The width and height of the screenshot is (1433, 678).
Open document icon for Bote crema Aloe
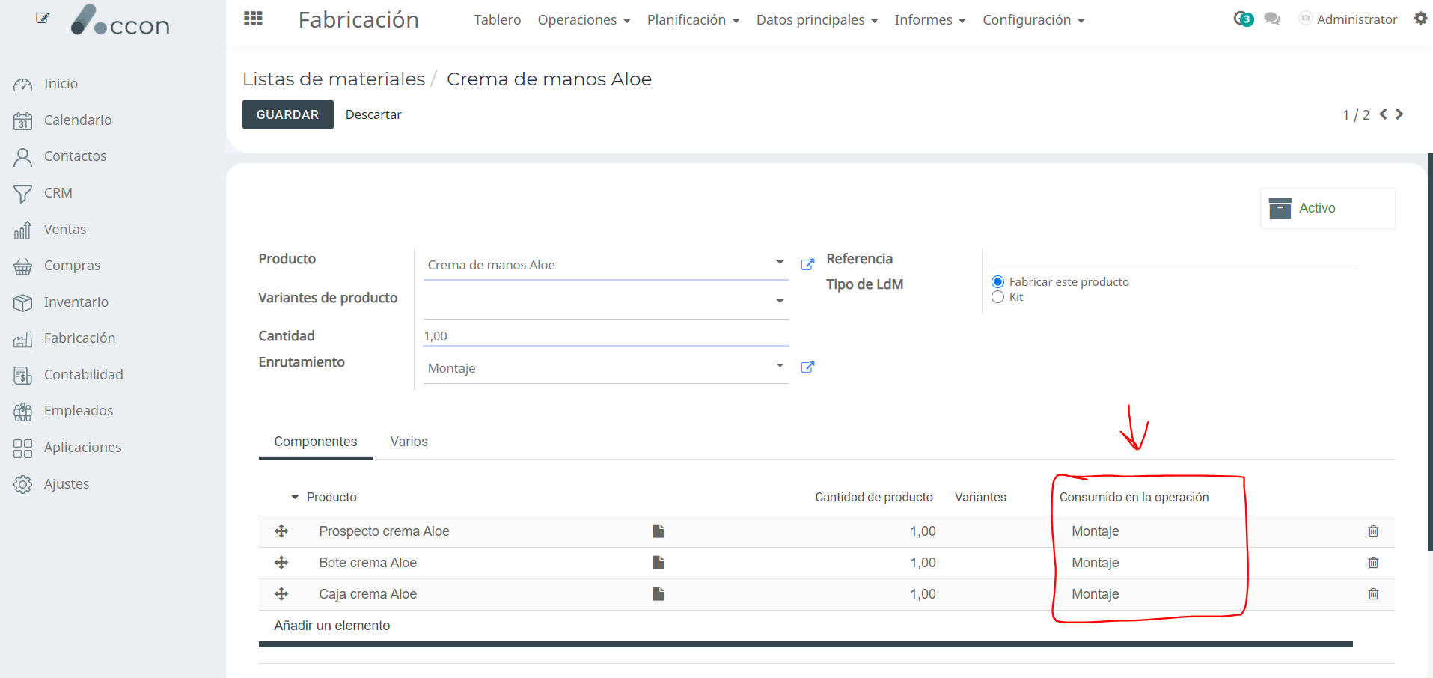click(659, 563)
